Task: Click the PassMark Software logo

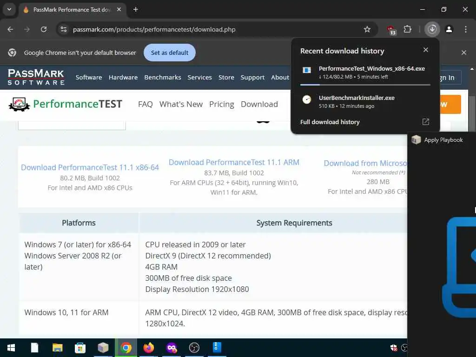Action: 36,77
